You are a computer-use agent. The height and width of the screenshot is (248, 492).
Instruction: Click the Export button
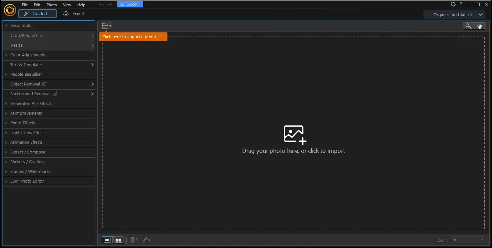130,4
